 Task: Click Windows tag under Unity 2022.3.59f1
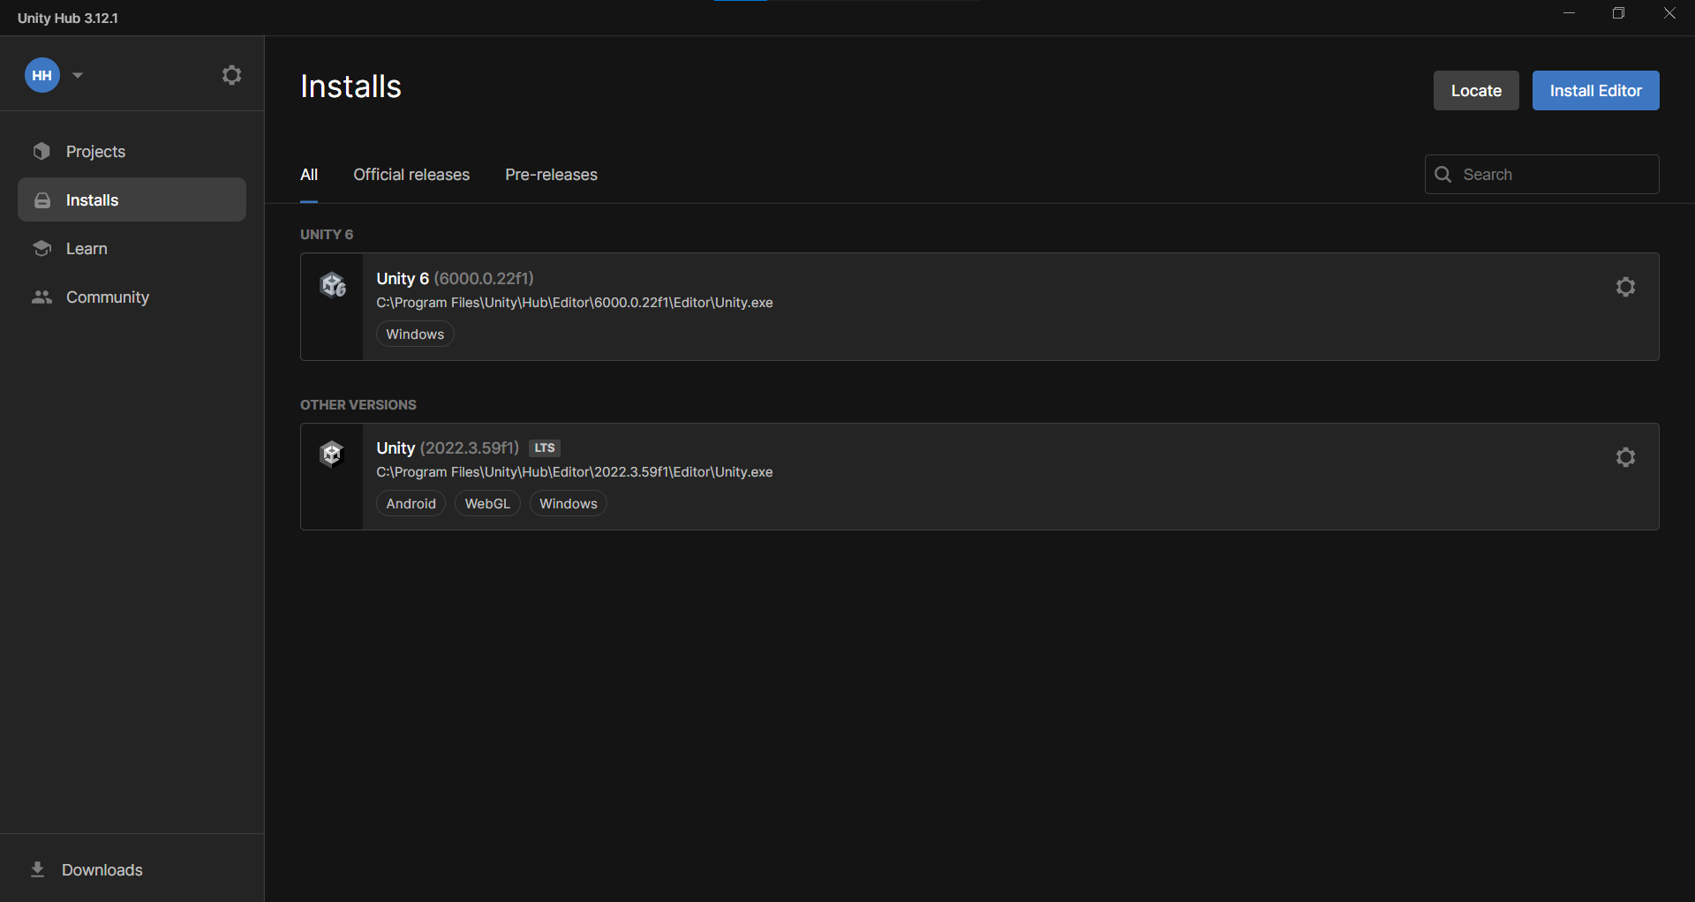[569, 503]
